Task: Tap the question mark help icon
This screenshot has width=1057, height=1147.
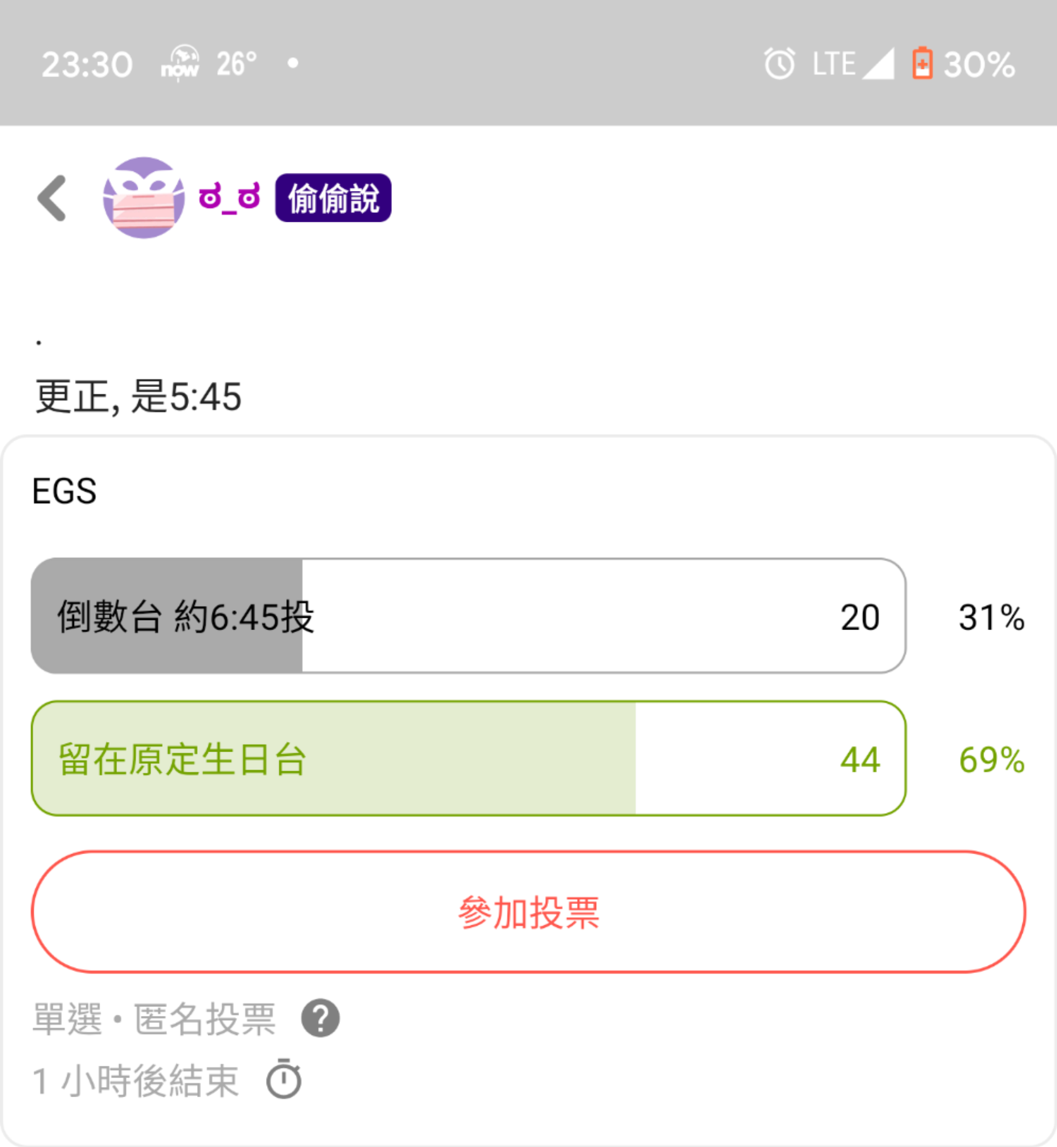Action: tap(320, 1018)
